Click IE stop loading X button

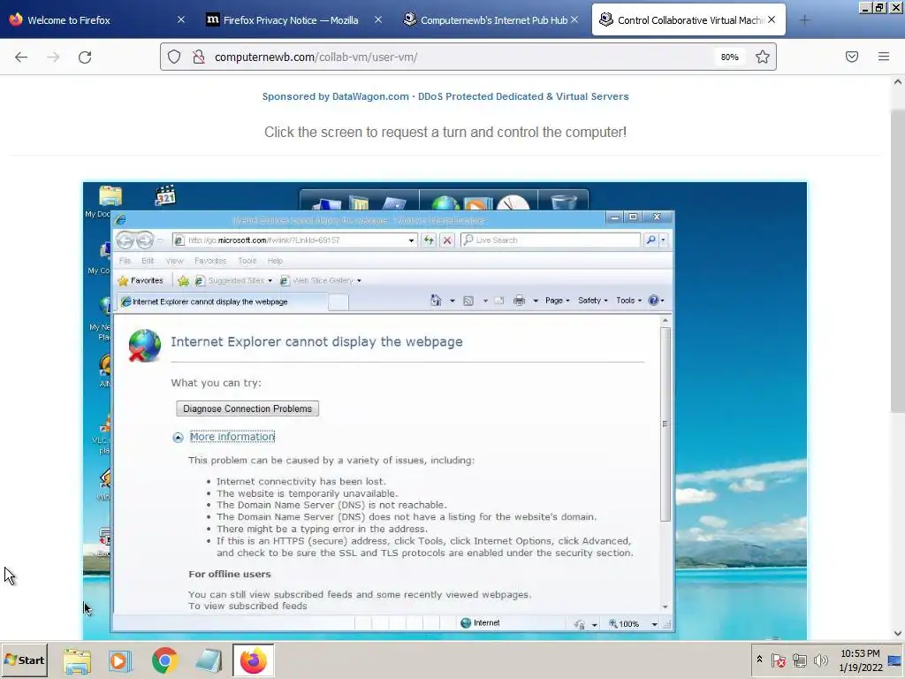(x=446, y=240)
